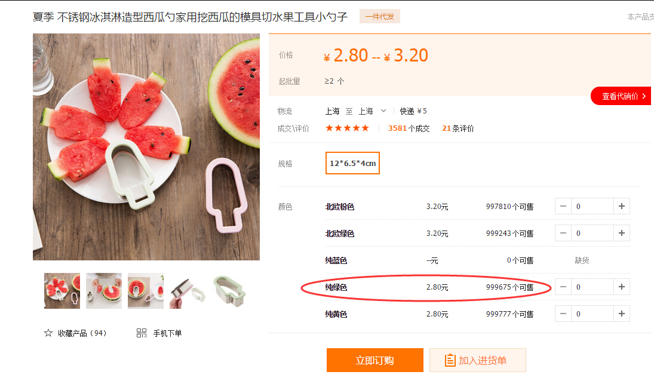Viewport: 654px width, 387px height.
Task: Increase quantity for 北欧粉色
Action: pyautogui.click(x=622, y=206)
